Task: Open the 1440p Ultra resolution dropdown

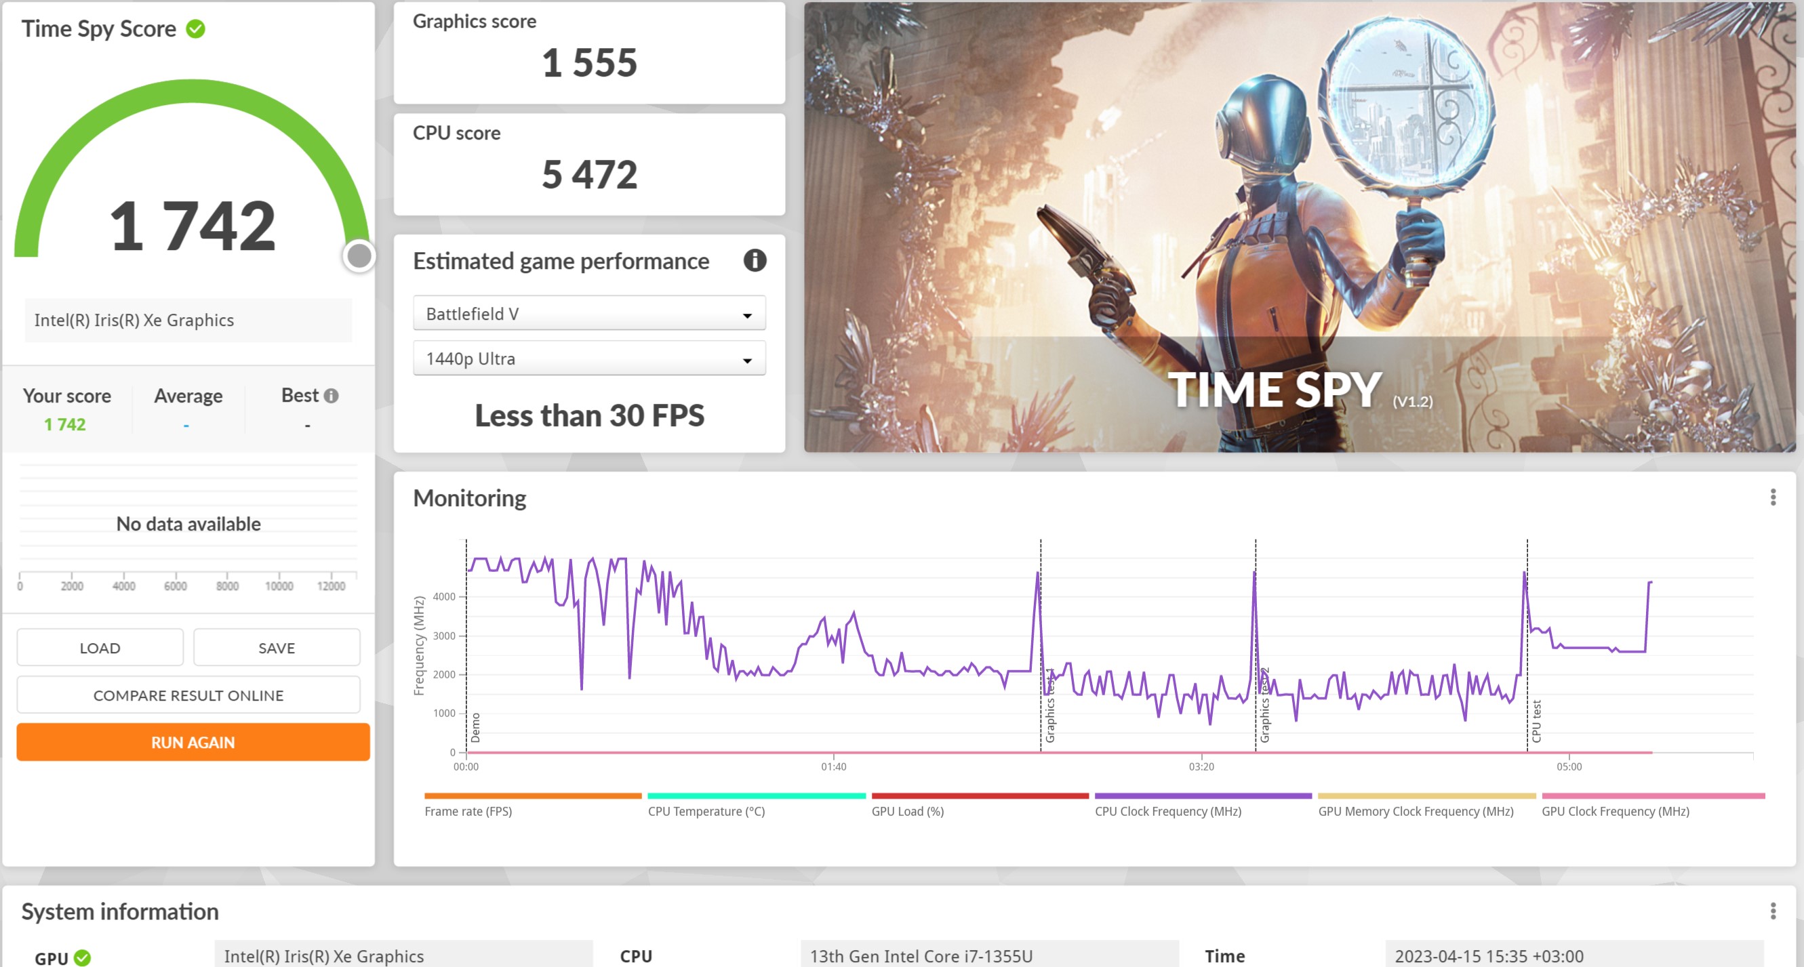Action: point(589,358)
